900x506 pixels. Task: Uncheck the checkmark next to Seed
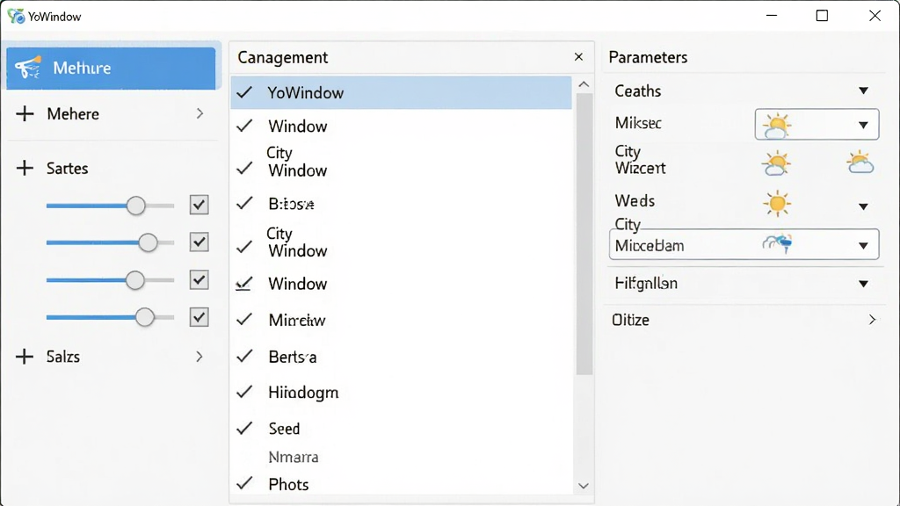[x=244, y=428]
